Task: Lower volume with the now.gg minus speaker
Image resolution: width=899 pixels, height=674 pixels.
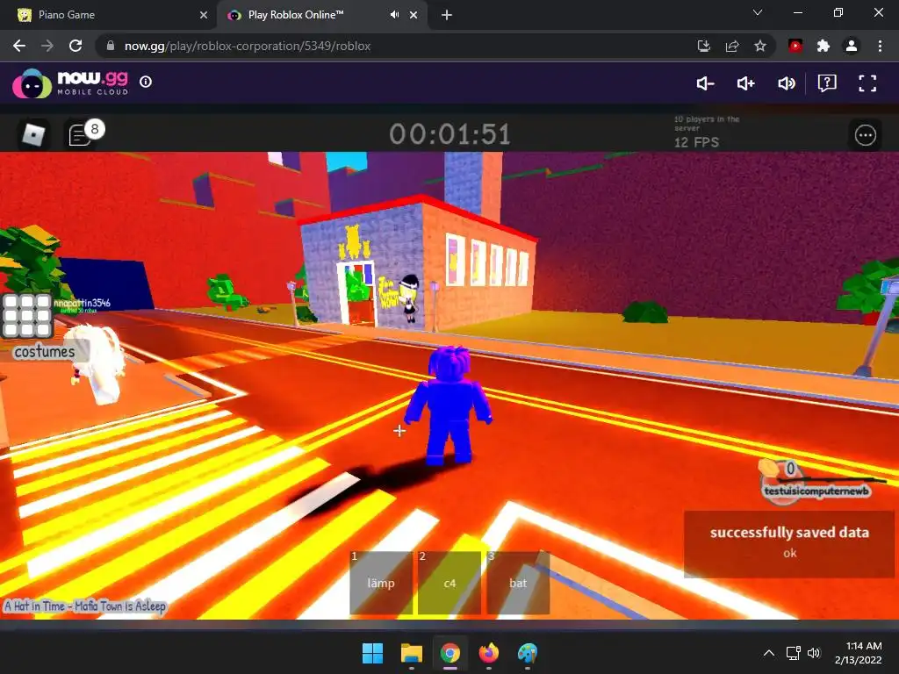Action: coord(705,83)
